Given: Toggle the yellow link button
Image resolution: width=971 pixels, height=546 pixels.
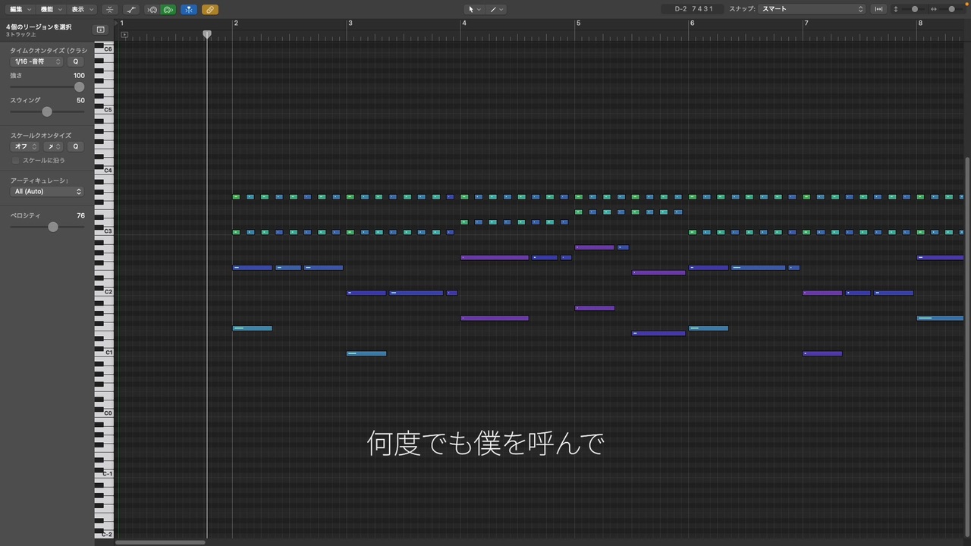Looking at the screenshot, I should [x=210, y=9].
